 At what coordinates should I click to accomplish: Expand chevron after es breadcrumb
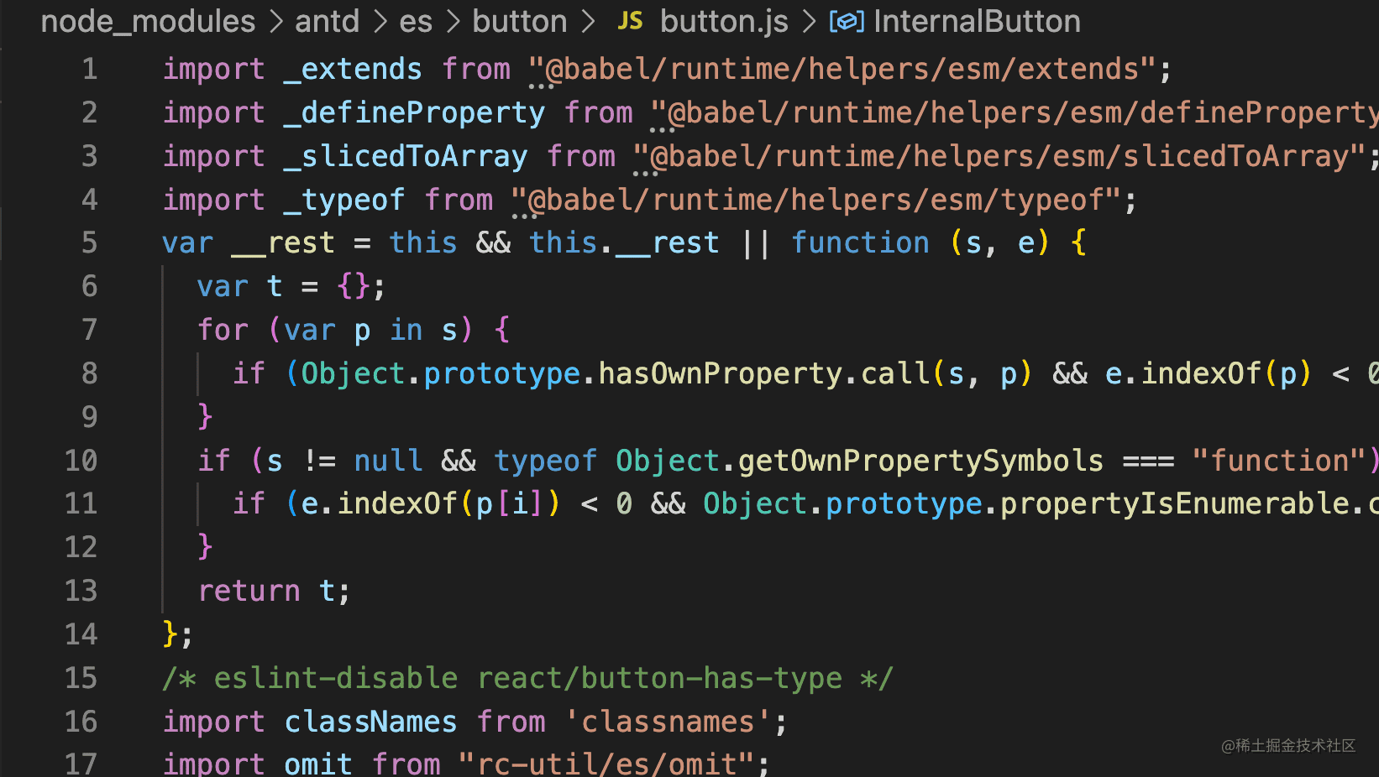454,22
